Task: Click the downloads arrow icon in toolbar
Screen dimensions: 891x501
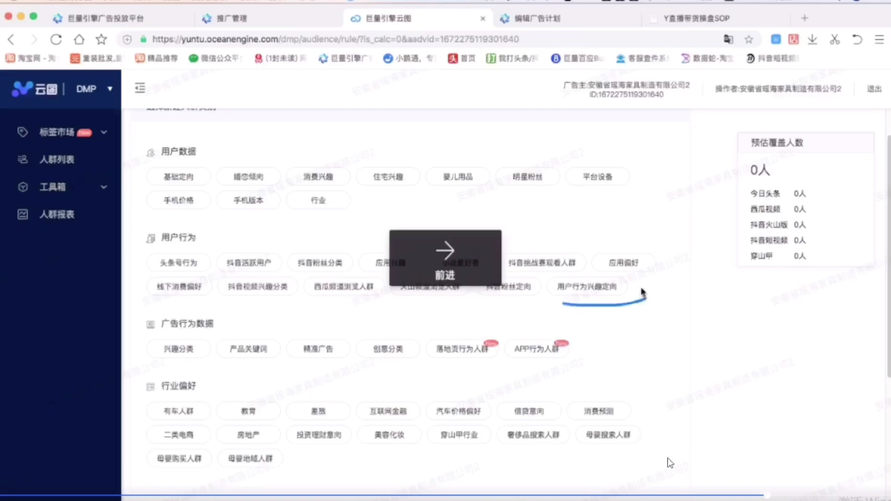Action: click(812, 39)
